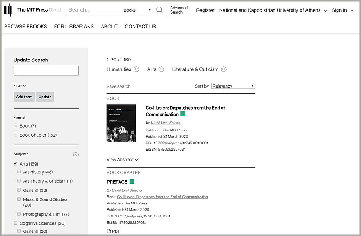Check the Art History (48) checkbox
The width and height of the screenshot is (361, 236).
(19, 171)
